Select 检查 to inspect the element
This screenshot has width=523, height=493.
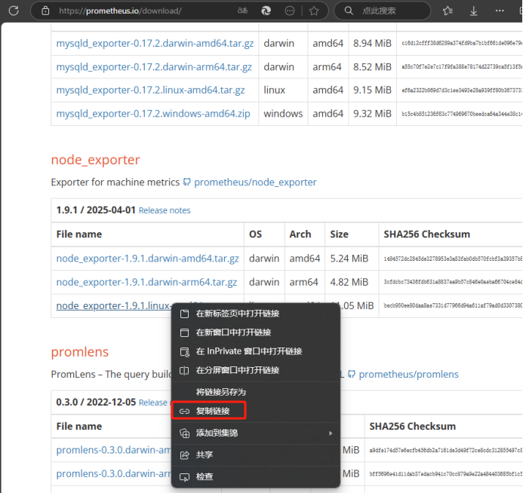coord(256,476)
